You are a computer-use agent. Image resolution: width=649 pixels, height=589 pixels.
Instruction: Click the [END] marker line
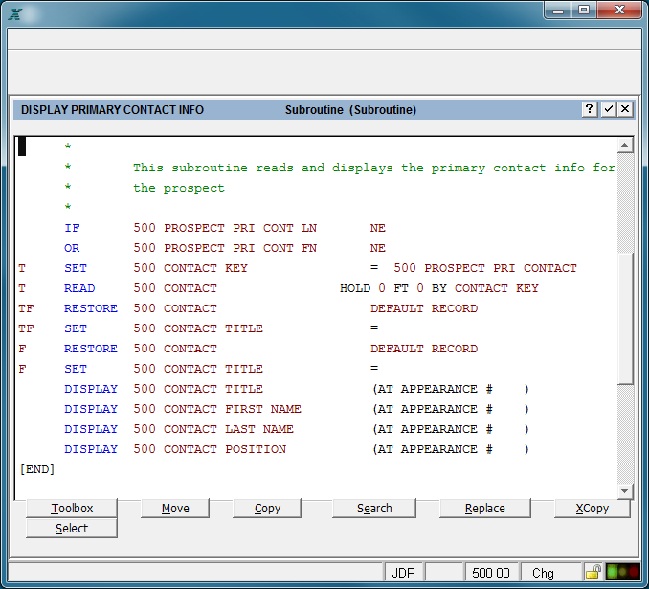(x=37, y=469)
